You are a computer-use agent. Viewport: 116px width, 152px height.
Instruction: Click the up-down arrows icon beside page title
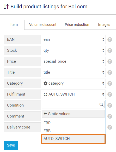click(x=6, y=7)
